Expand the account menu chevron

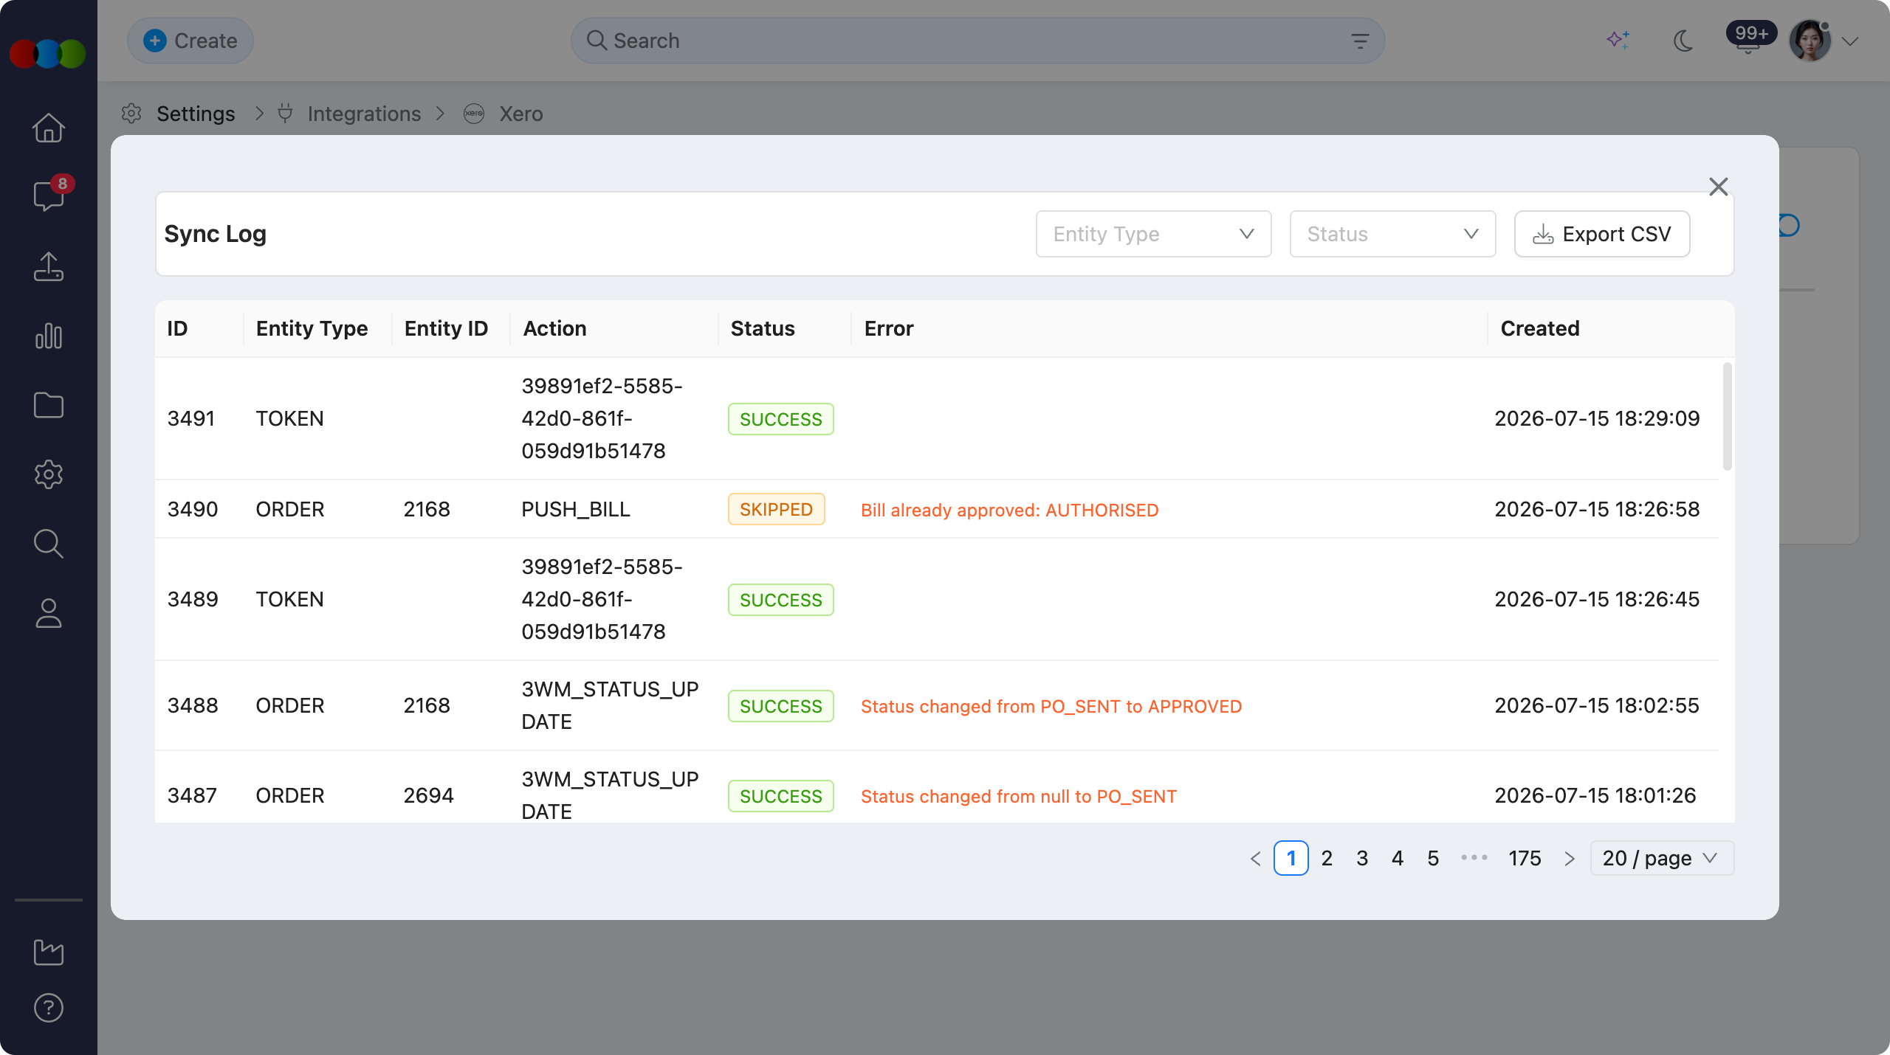point(1850,41)
